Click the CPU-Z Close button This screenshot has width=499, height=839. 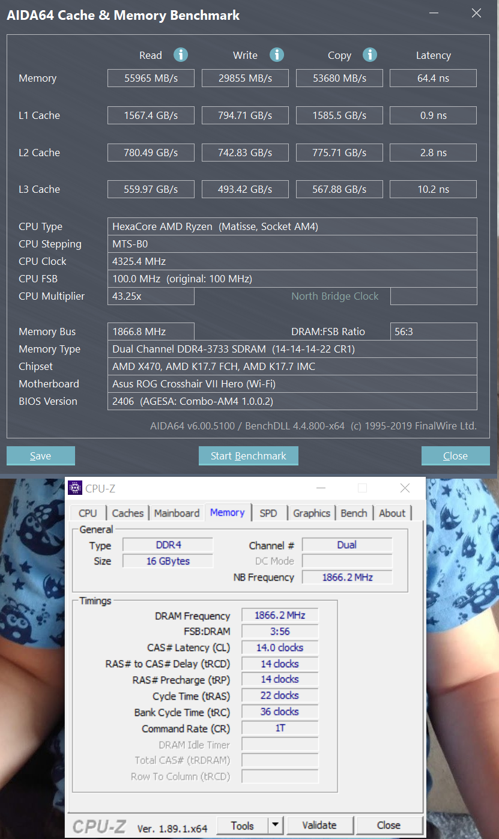(x=389, y=825)
